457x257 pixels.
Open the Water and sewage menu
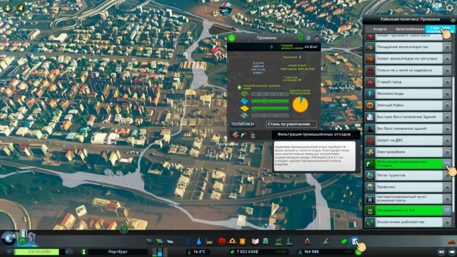tap(199, 241)
